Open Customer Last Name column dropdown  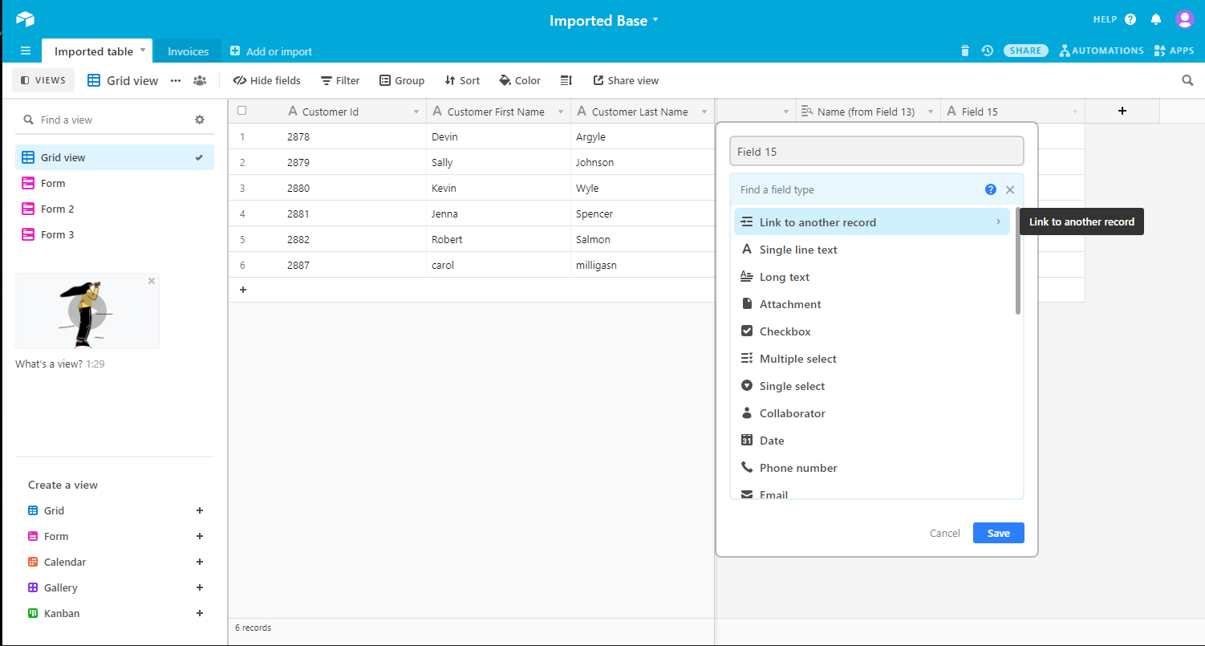tap(704, 112)
